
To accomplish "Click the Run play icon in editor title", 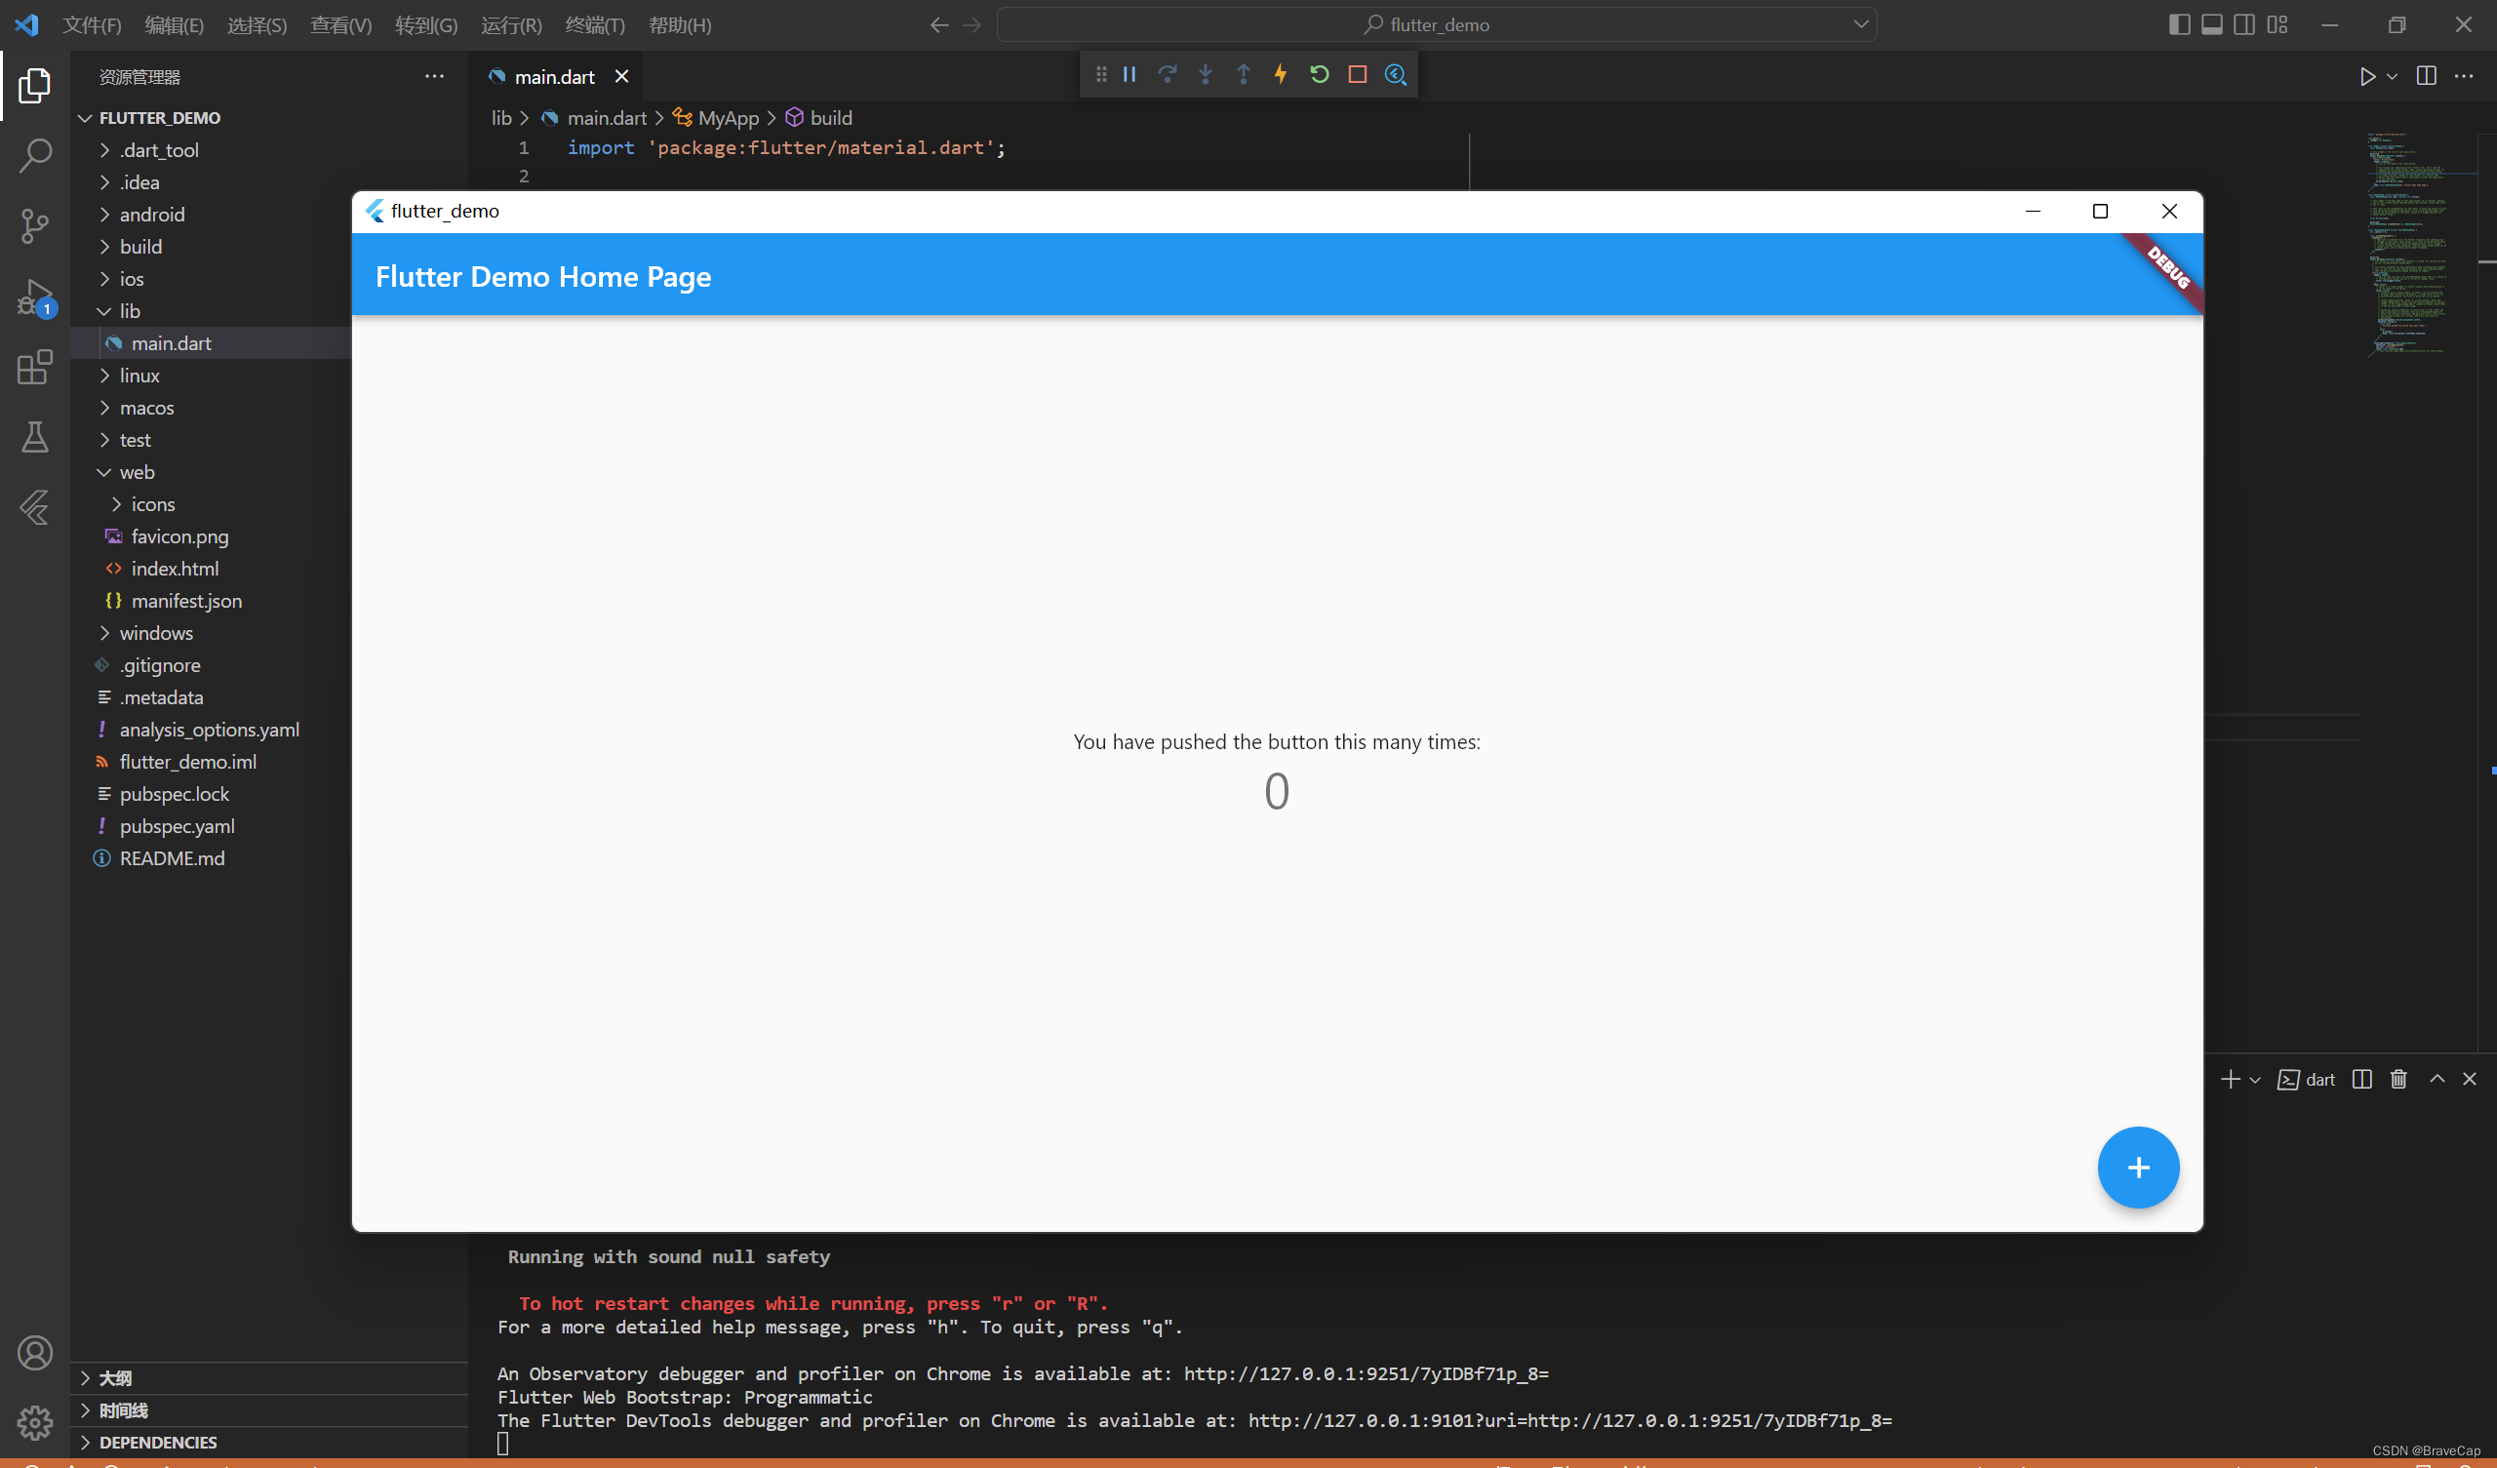I will coord(2367,76).
